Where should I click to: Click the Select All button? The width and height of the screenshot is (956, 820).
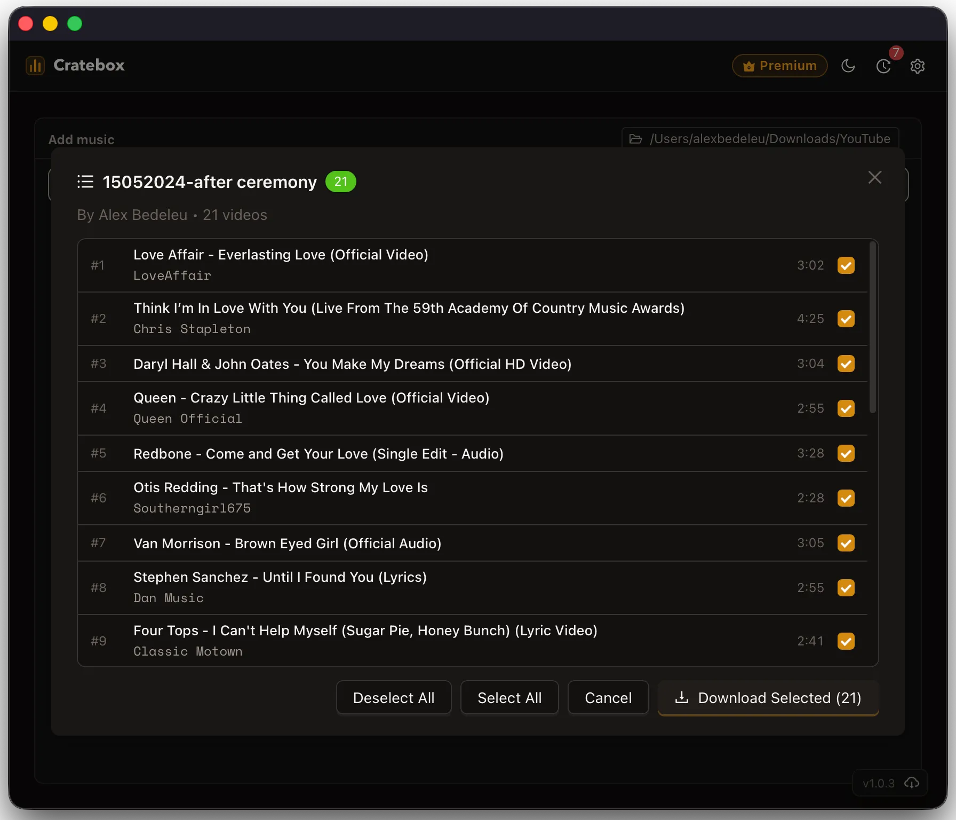click(x=509, y=698)
